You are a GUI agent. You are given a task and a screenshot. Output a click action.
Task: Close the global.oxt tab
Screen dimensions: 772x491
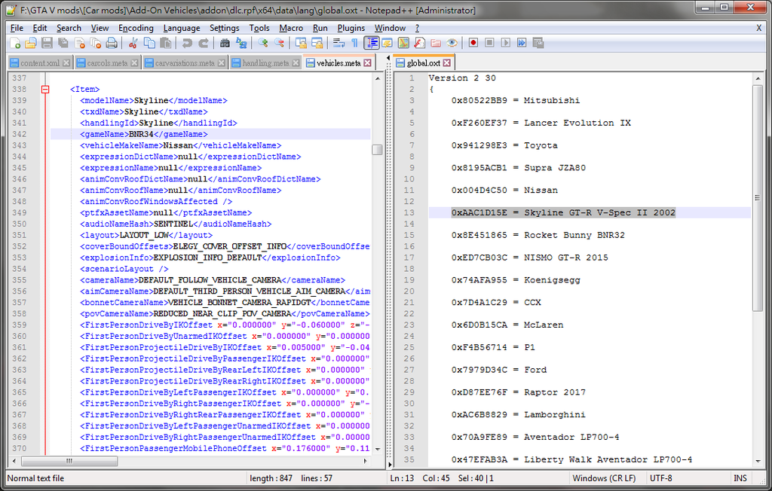[446, 63]
